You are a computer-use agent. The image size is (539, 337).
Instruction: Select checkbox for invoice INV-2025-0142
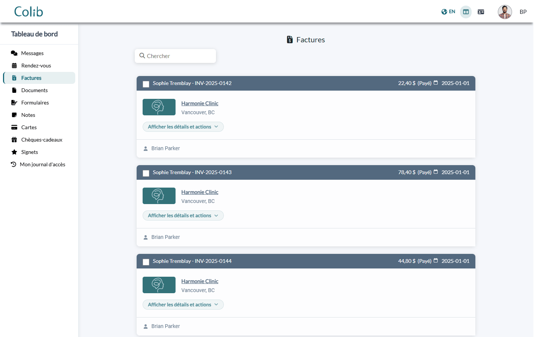coord(146,84)
